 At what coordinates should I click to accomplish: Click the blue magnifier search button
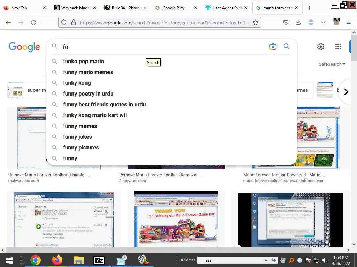(287, 47)
